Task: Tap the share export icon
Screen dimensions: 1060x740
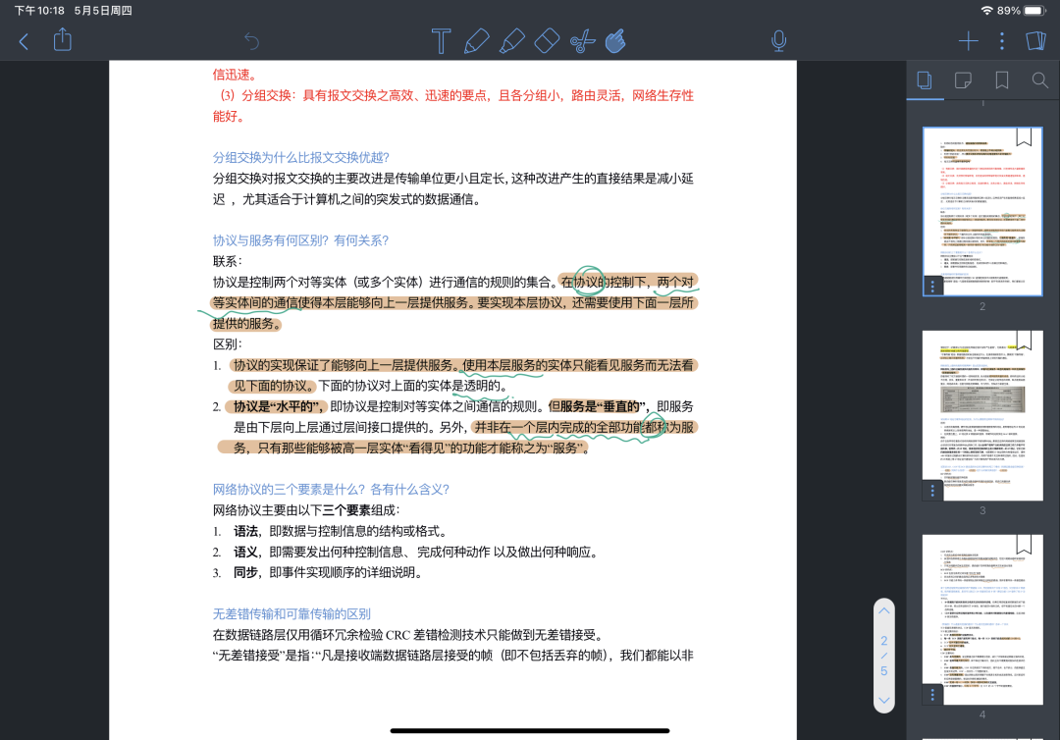Action: click(63, 40)
